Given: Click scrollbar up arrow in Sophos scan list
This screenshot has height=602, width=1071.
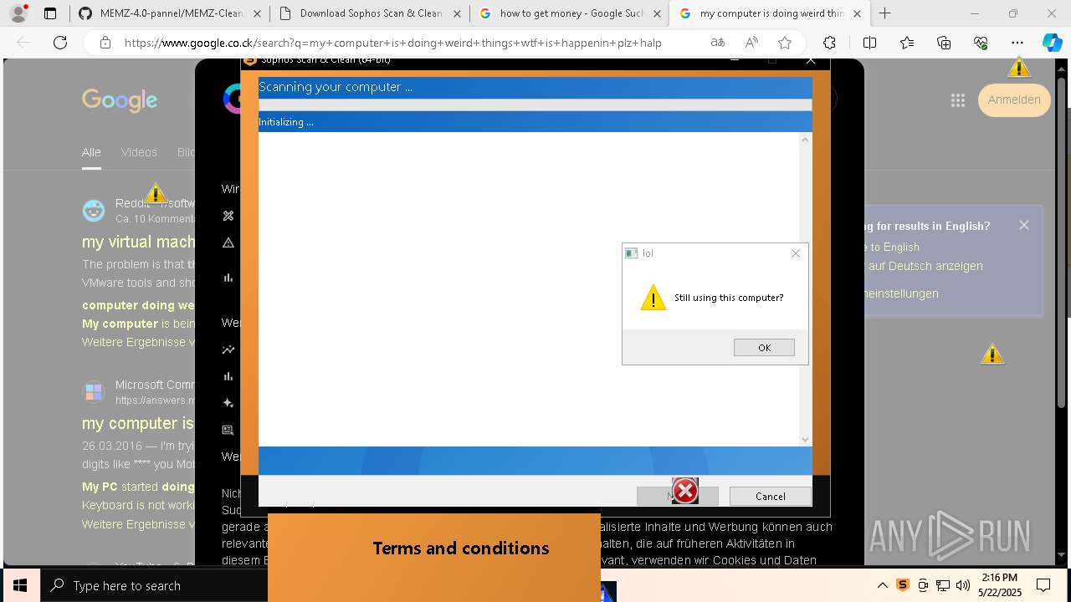Looking at the screenshot, I should (x=806, y=140).
